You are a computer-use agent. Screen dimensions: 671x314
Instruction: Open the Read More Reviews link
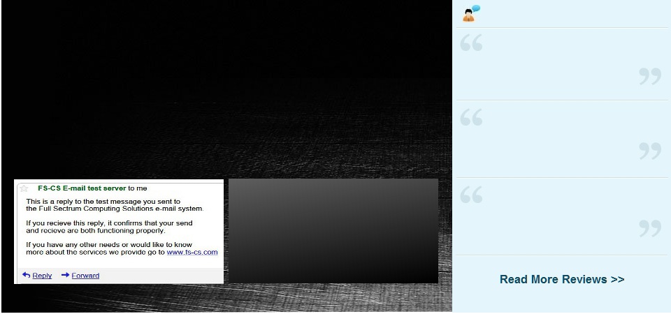coord(561,279)
